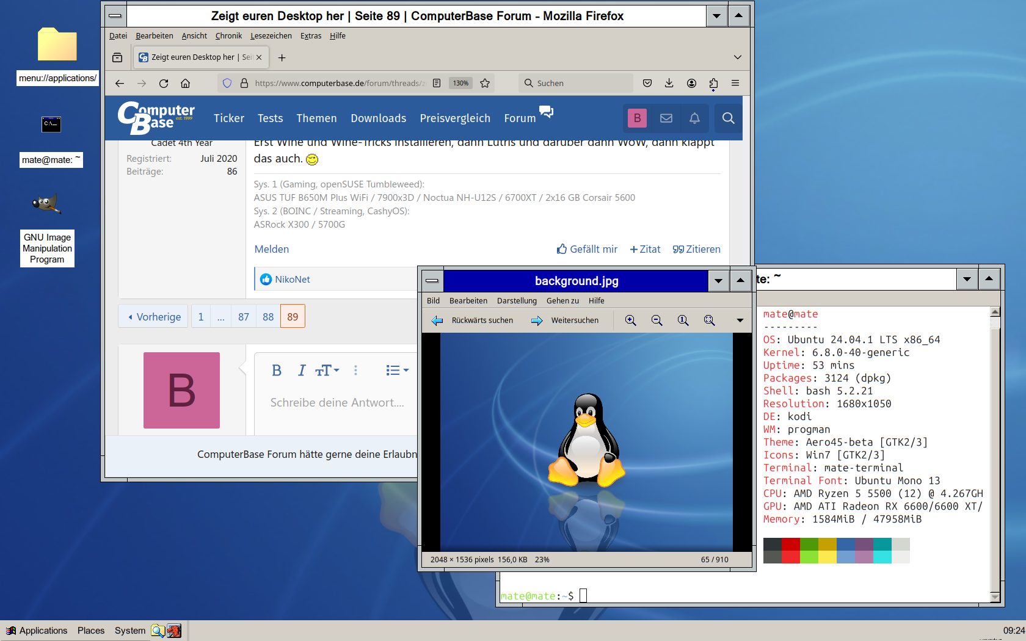
Task: Open Firefox Extras menu
Action: pos(311,36)
